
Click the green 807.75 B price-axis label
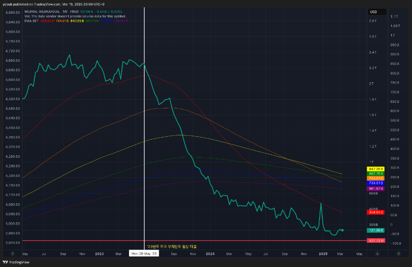(376, 174)
